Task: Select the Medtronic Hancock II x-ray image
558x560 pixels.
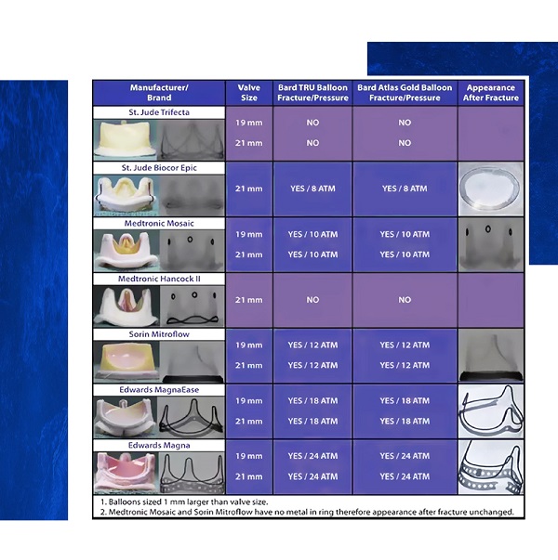Action: [x=192, y=306]
